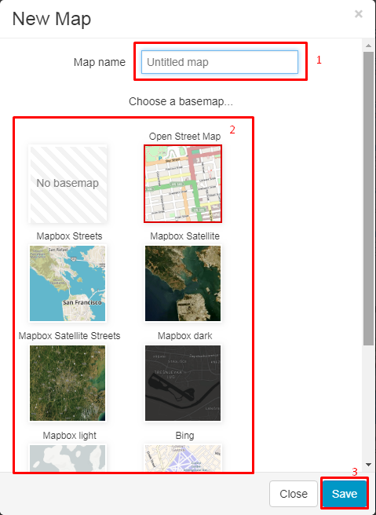The height and width of the screenshot is (515, 376).
Task: Click the 'New Map' dialog title
Action: (52, 19)
